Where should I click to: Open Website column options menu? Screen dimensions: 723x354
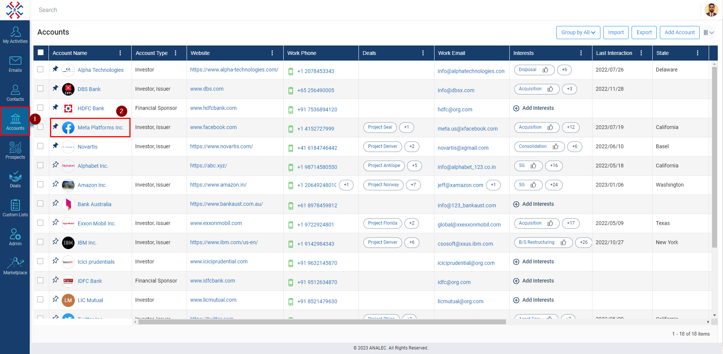click(272, 53)
